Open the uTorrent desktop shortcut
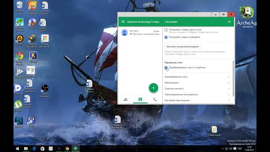 [18, 106]
